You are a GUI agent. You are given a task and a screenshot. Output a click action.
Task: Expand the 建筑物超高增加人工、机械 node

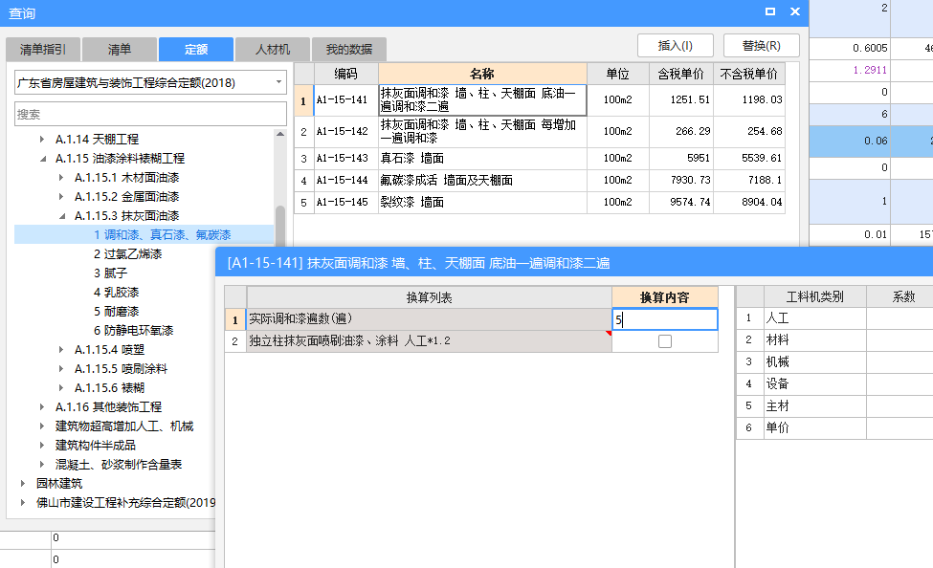(42, 426)
